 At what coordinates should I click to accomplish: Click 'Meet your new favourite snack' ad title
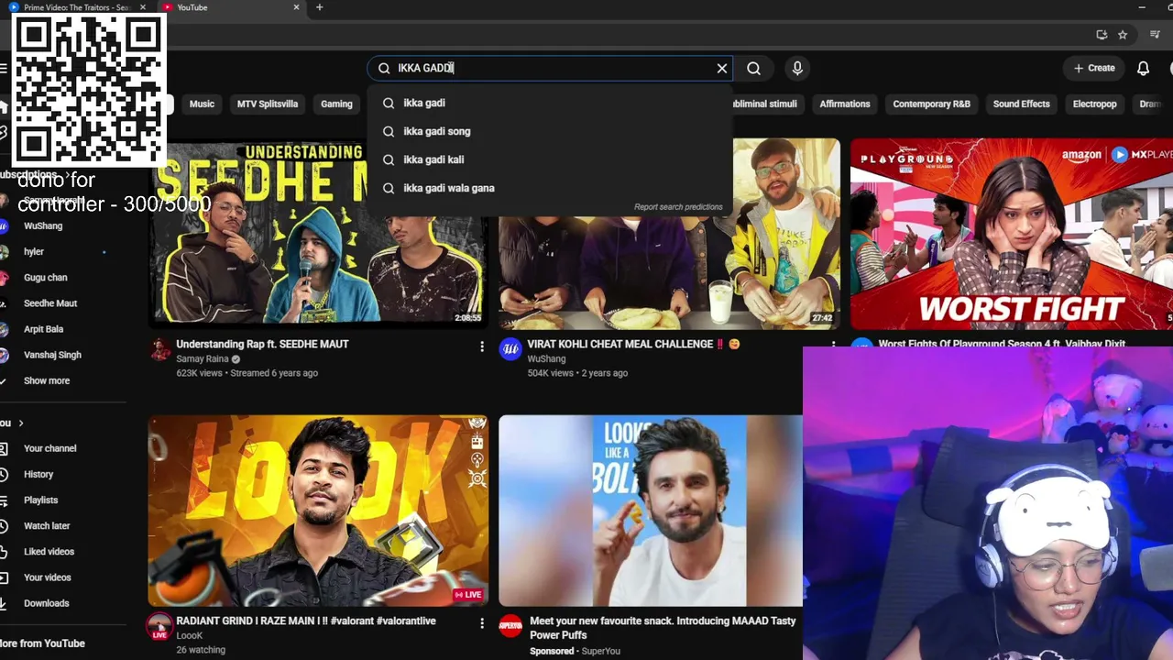pos(663,628)
